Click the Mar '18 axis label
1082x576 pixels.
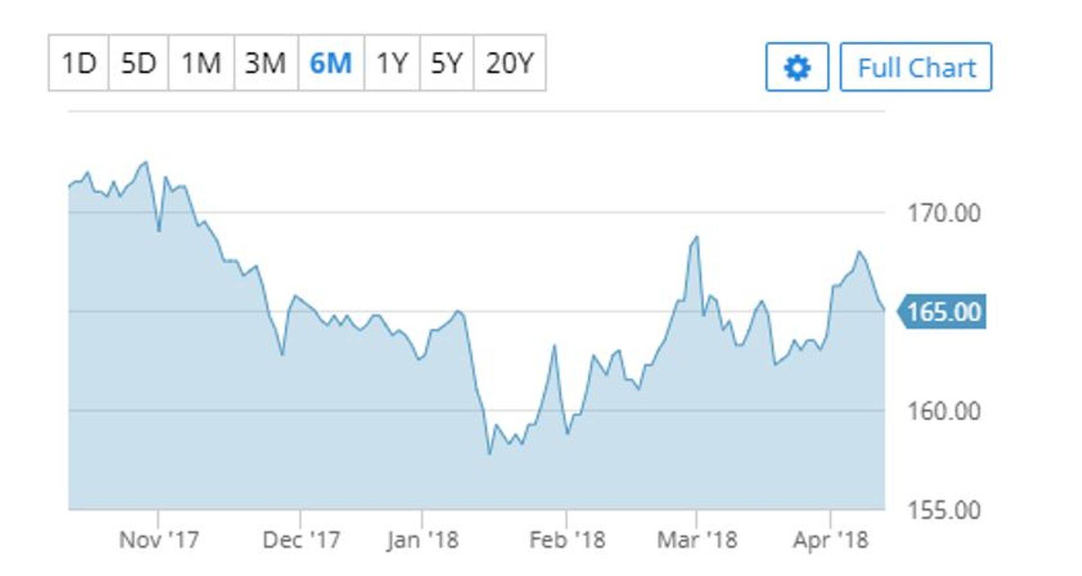[697, 540]
